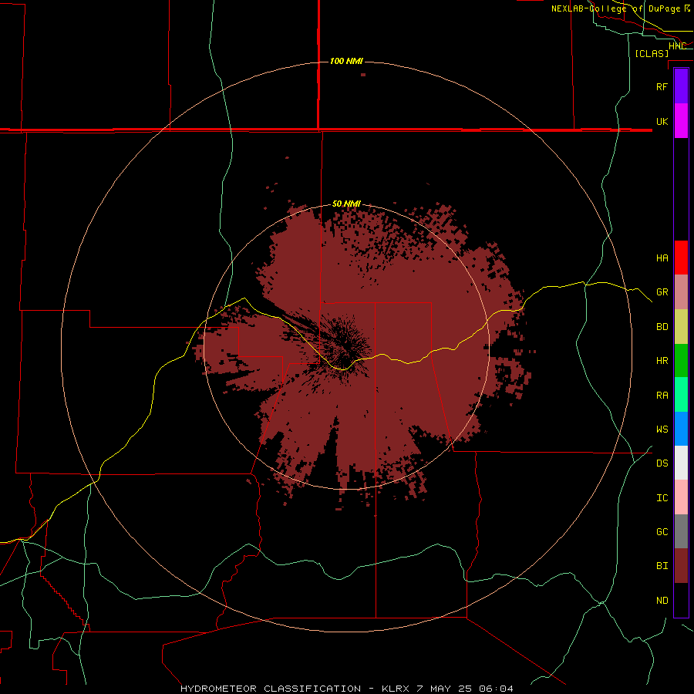Click the 06:04 timestamp in the caption
The width and height of the screenshot is (694, 694).
tap(496, 689)
